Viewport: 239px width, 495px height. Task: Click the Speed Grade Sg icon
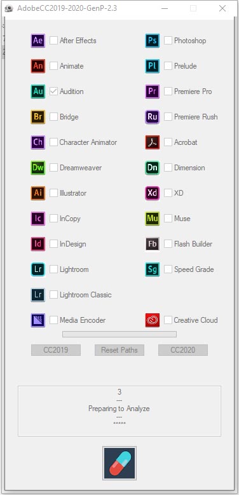[x=153, y=269]
